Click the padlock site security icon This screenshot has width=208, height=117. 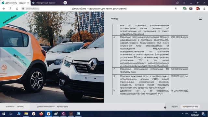(x=23, y=8)
